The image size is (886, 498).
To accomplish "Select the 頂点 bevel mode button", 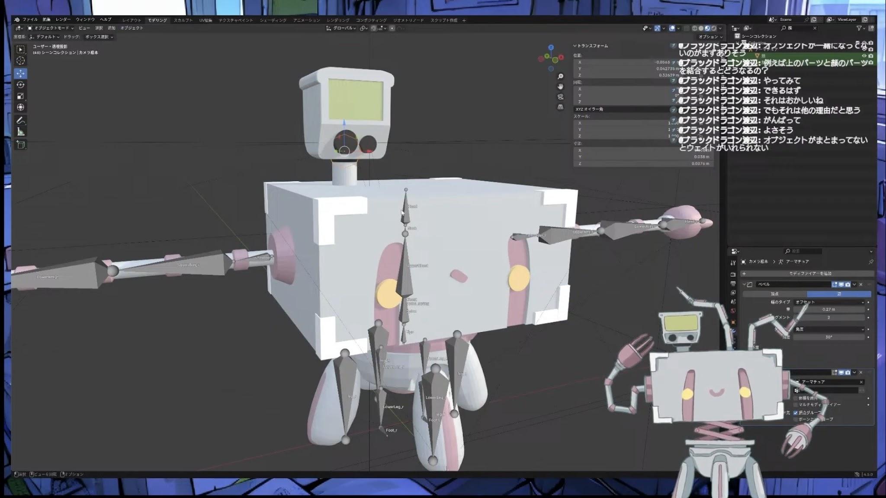I will 774,294.
